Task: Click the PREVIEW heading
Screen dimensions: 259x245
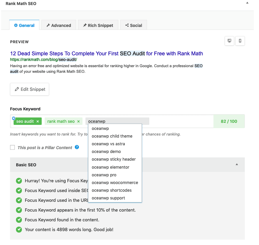Action: pos(19,42)
